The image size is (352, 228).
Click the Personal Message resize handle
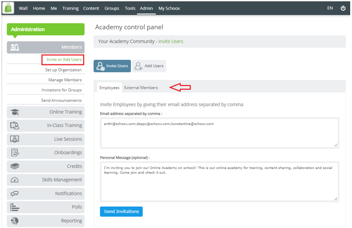click(x=336, y=199)
